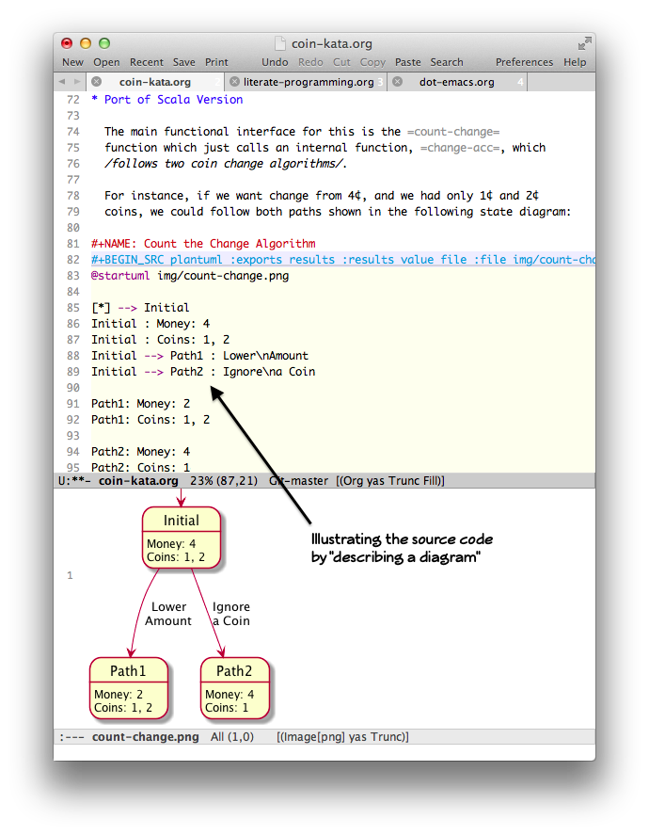Click line number 72 in the gutter

click(x=72, y=100)
